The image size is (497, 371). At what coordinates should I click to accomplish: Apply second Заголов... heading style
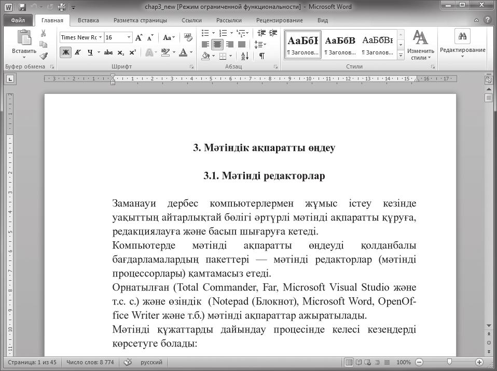point(340,45)
